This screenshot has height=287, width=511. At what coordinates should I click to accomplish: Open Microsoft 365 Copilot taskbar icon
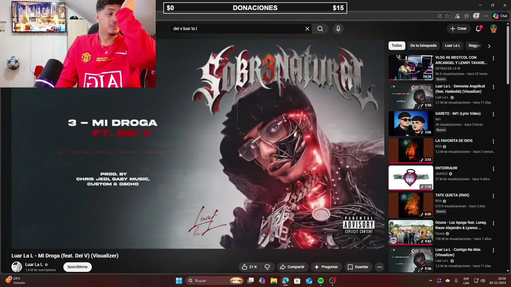coord(262,281)
